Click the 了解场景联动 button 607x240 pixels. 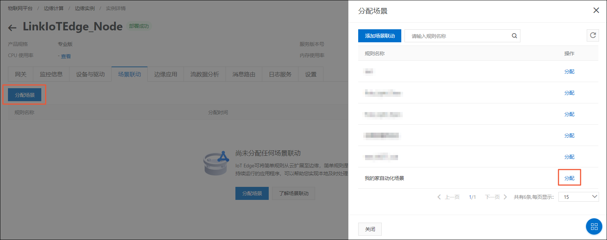[x=294, y=193]
